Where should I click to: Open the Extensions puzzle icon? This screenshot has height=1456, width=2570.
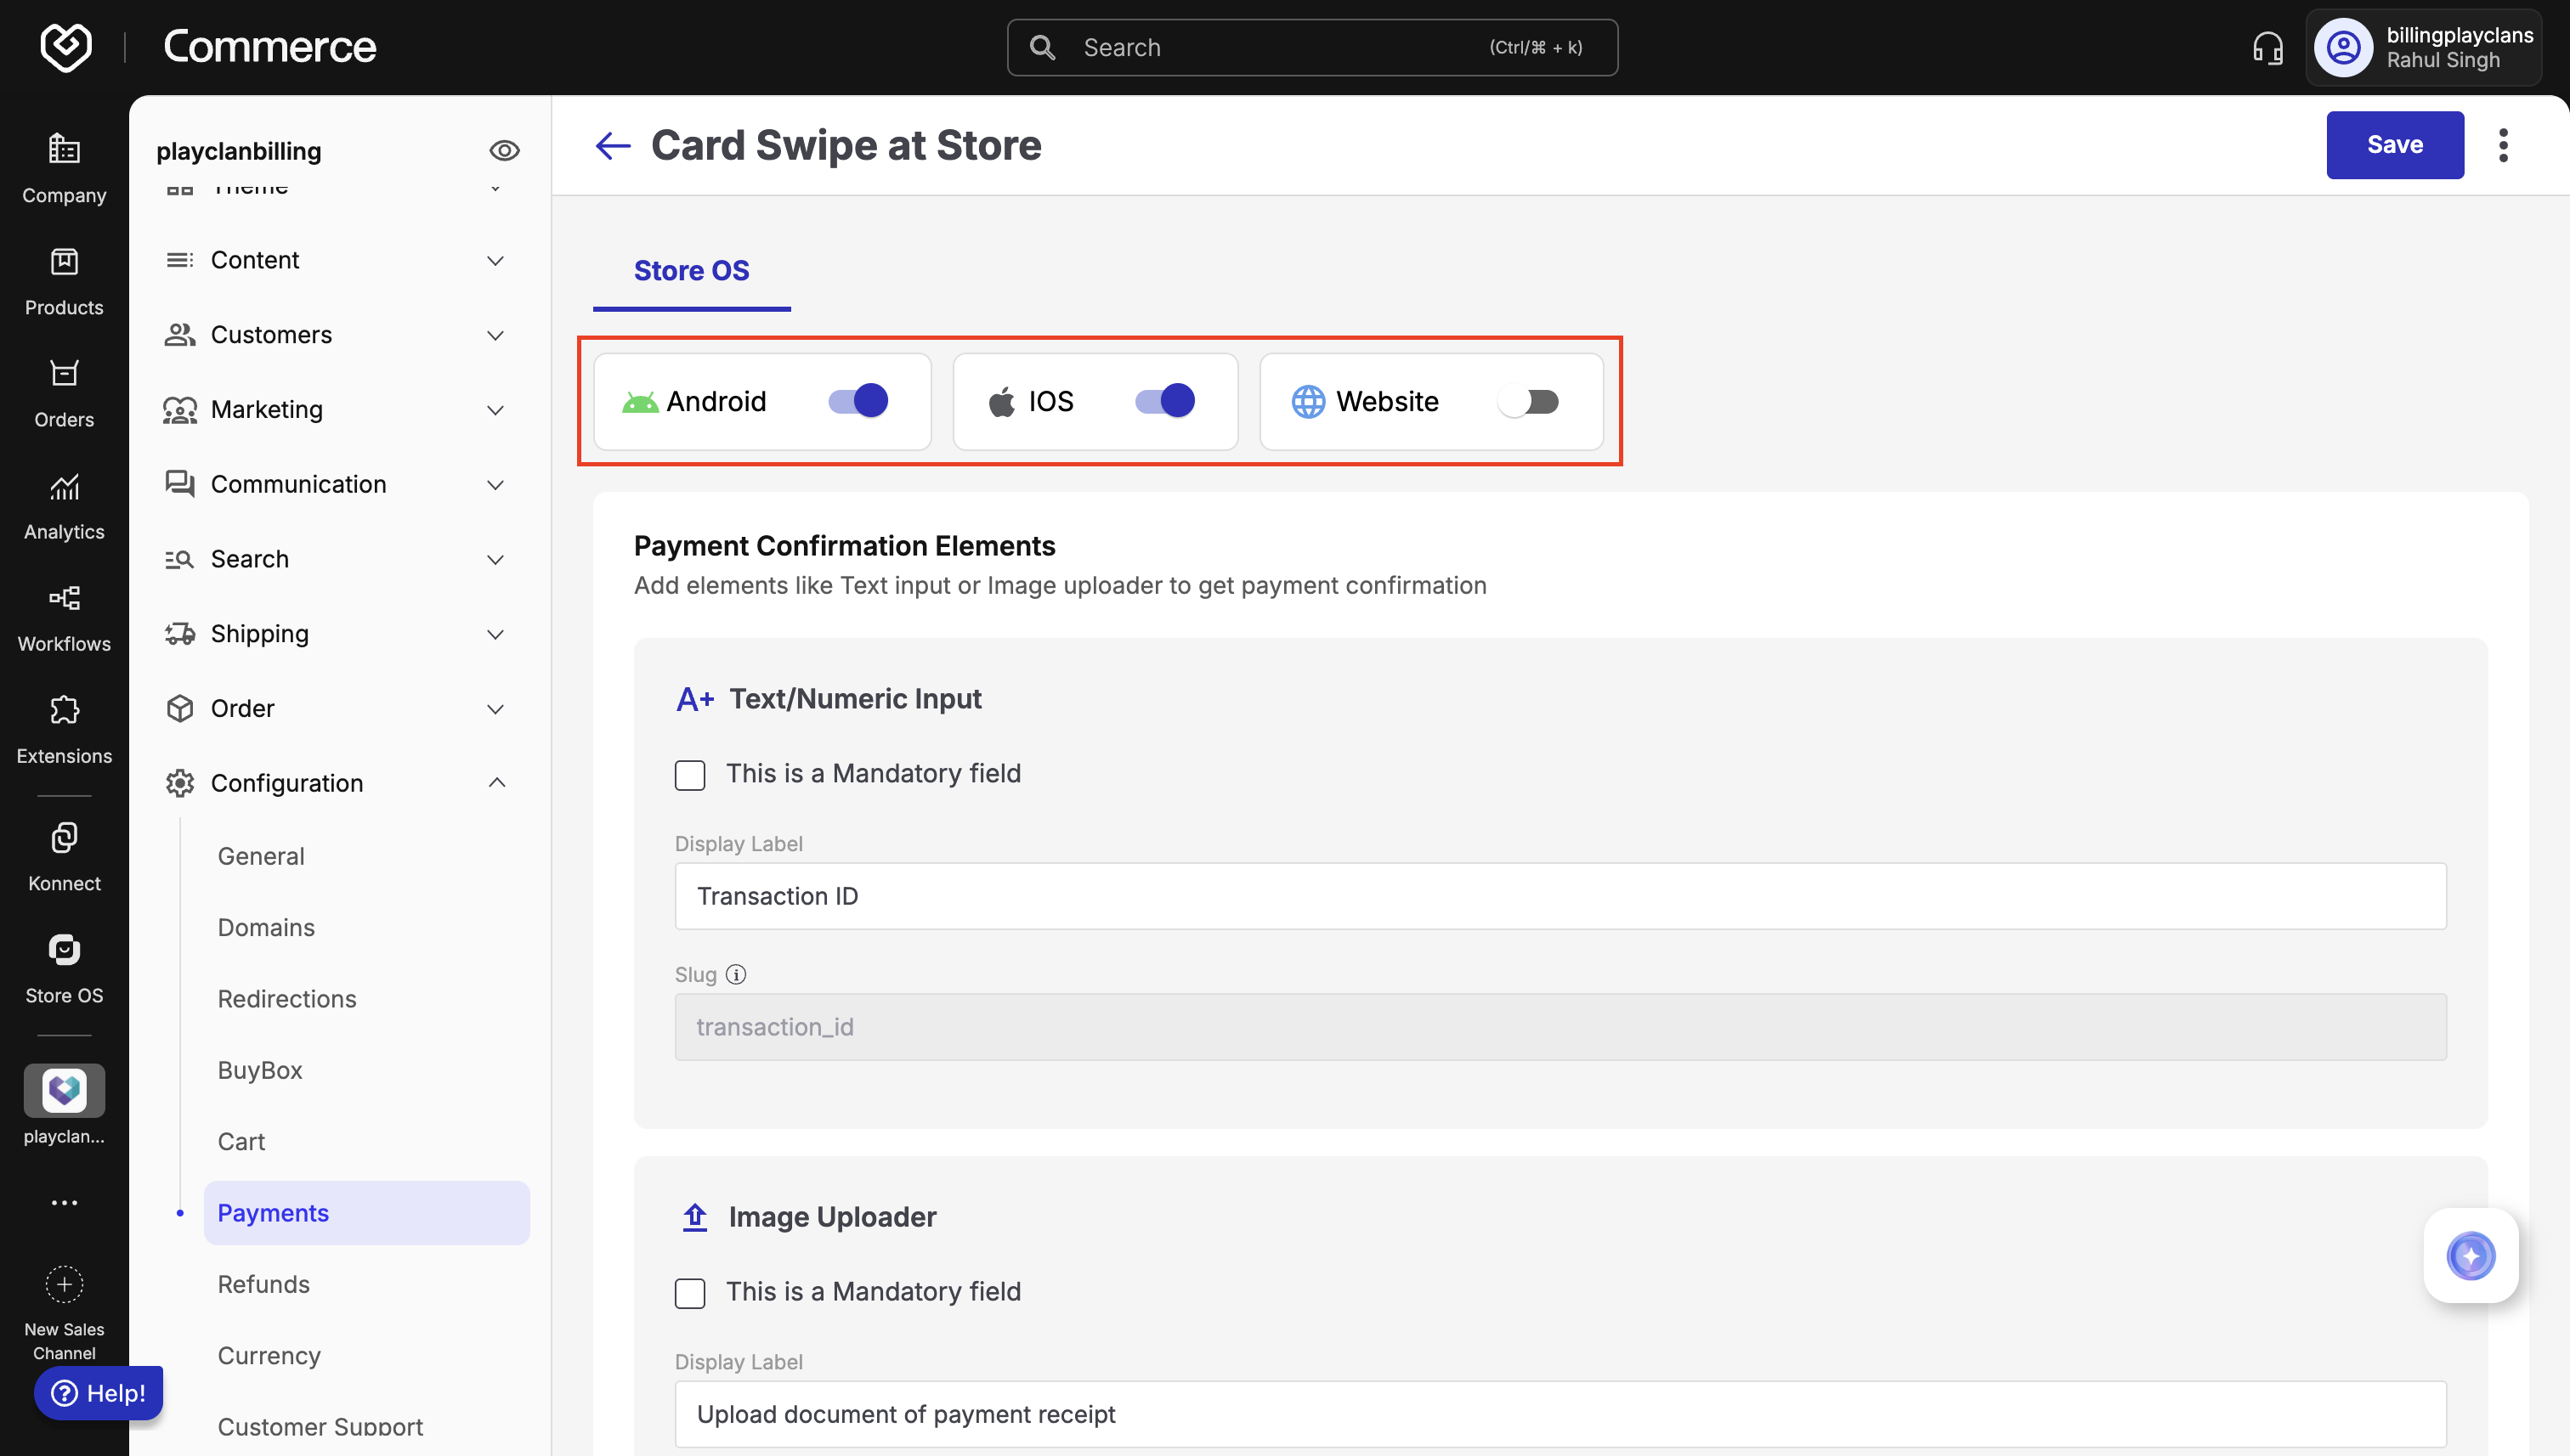(x=64, y=712)
